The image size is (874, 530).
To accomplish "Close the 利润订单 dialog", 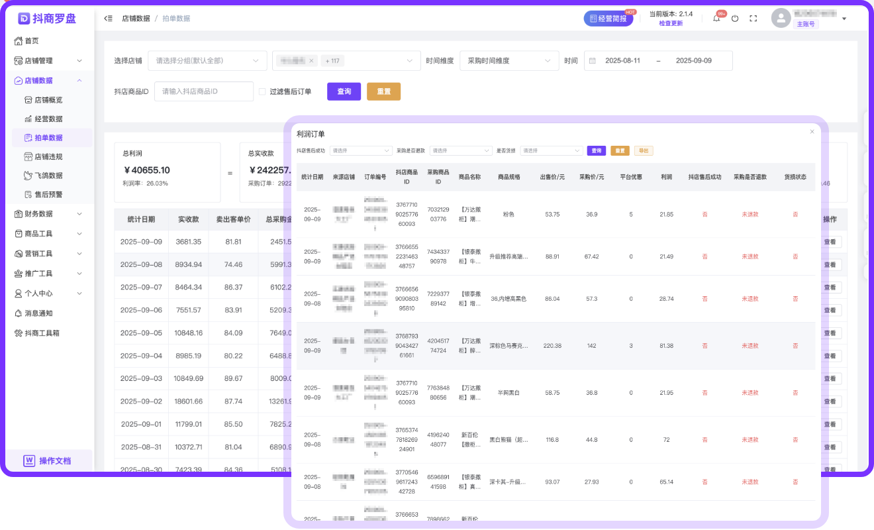I will [x=812, y=132].
